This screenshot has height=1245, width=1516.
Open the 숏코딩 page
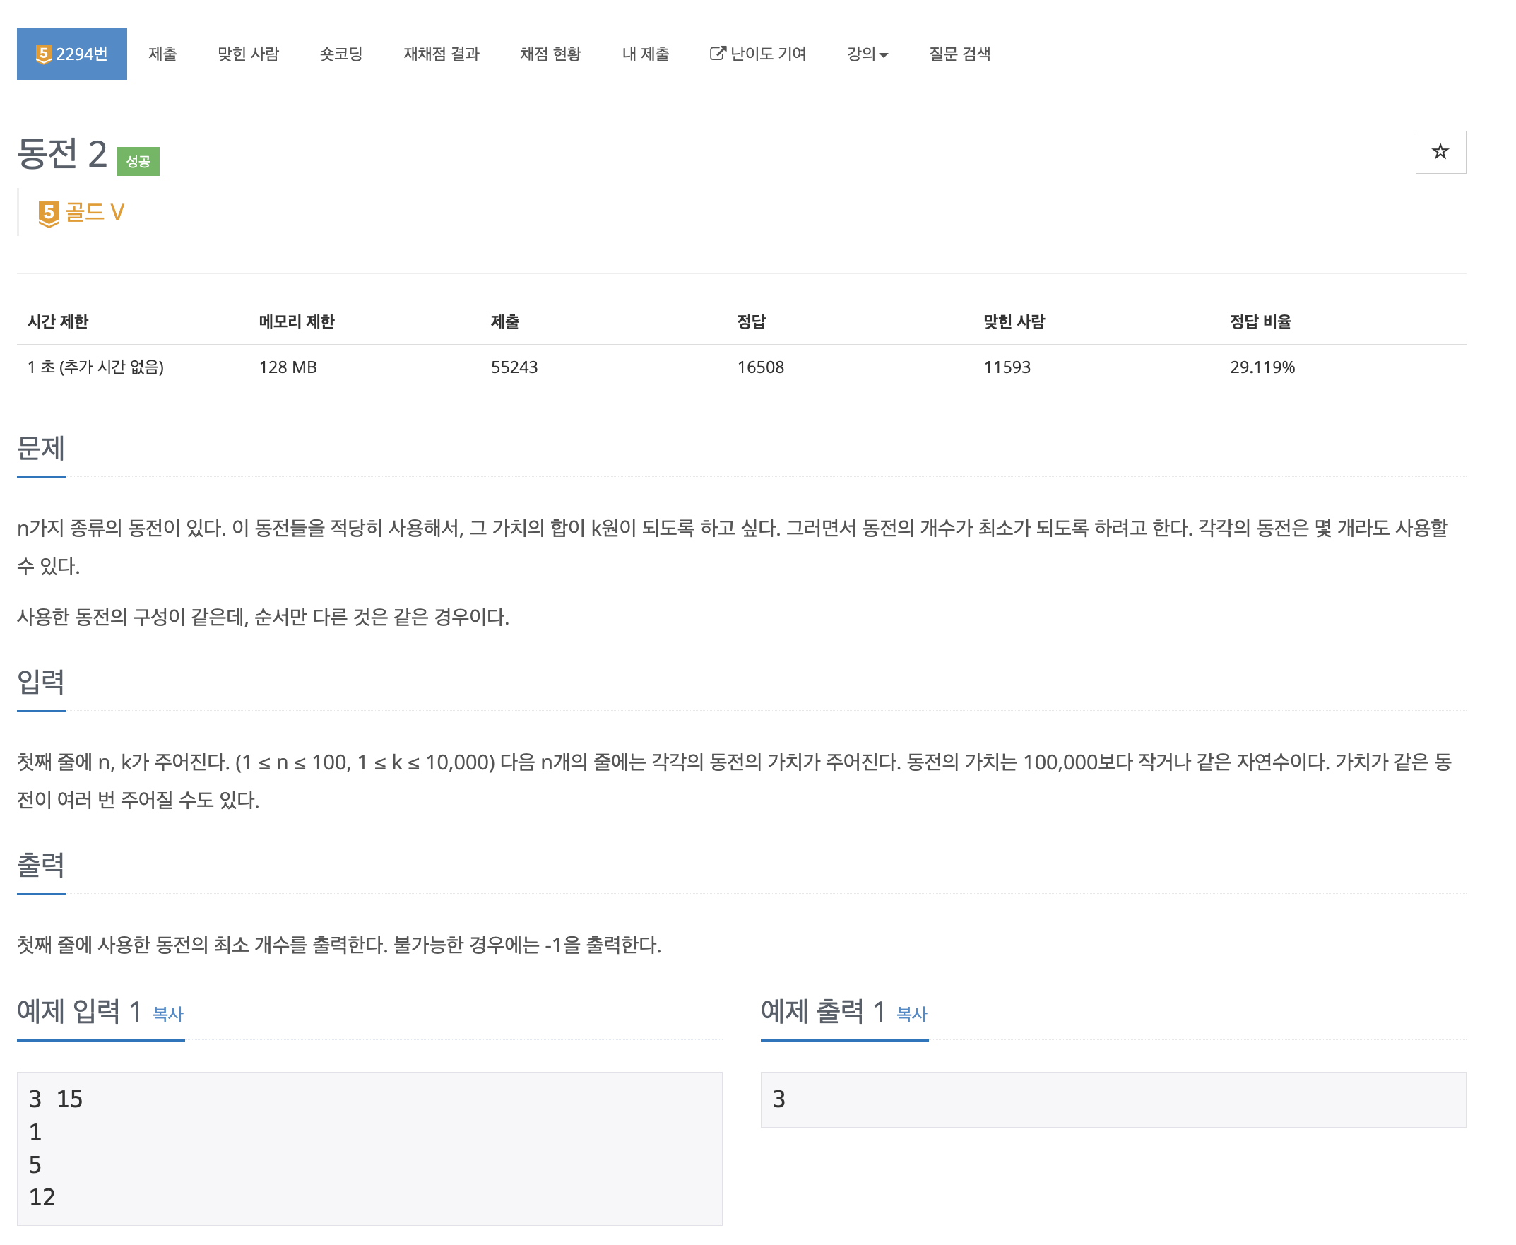pyautogui.click(x=340, y=53)
